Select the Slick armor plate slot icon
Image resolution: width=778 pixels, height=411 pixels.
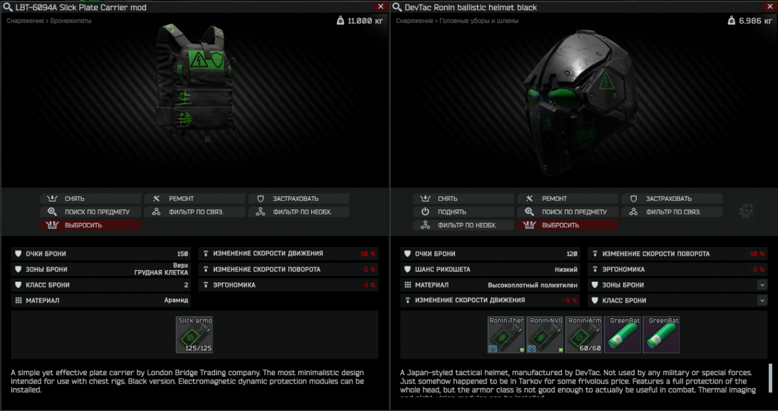click(194, 335)
